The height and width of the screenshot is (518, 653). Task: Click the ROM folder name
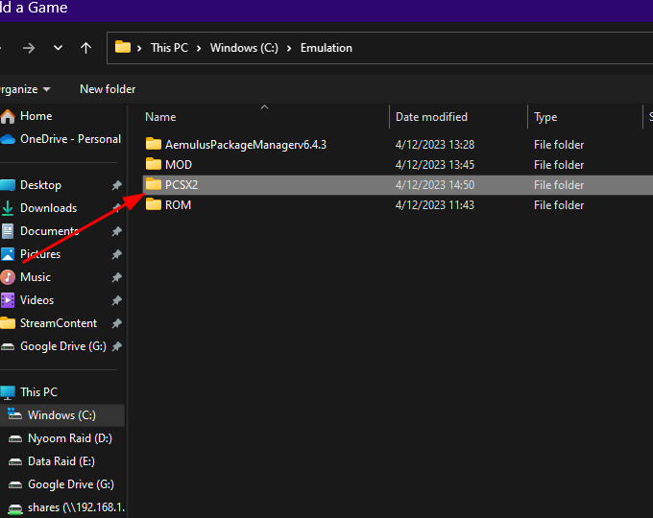click(x=178, y=205)
